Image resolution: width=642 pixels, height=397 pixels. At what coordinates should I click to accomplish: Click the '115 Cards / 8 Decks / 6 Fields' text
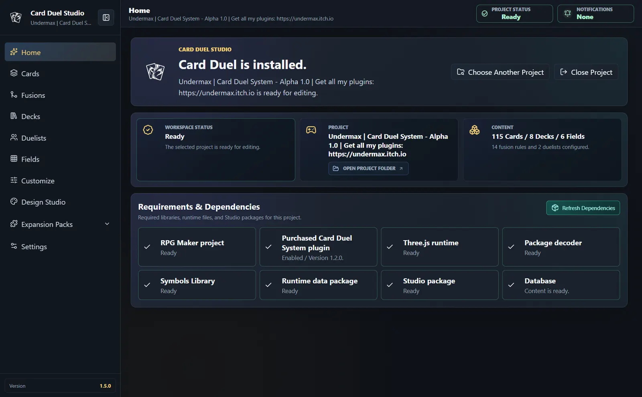538,136
